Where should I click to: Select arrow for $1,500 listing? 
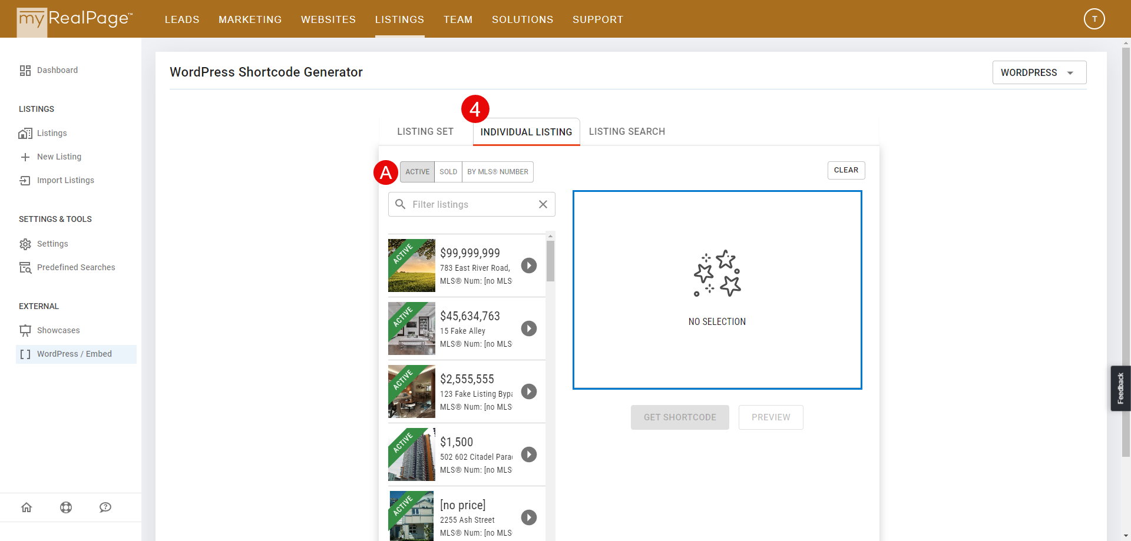(x=529, y=454)
